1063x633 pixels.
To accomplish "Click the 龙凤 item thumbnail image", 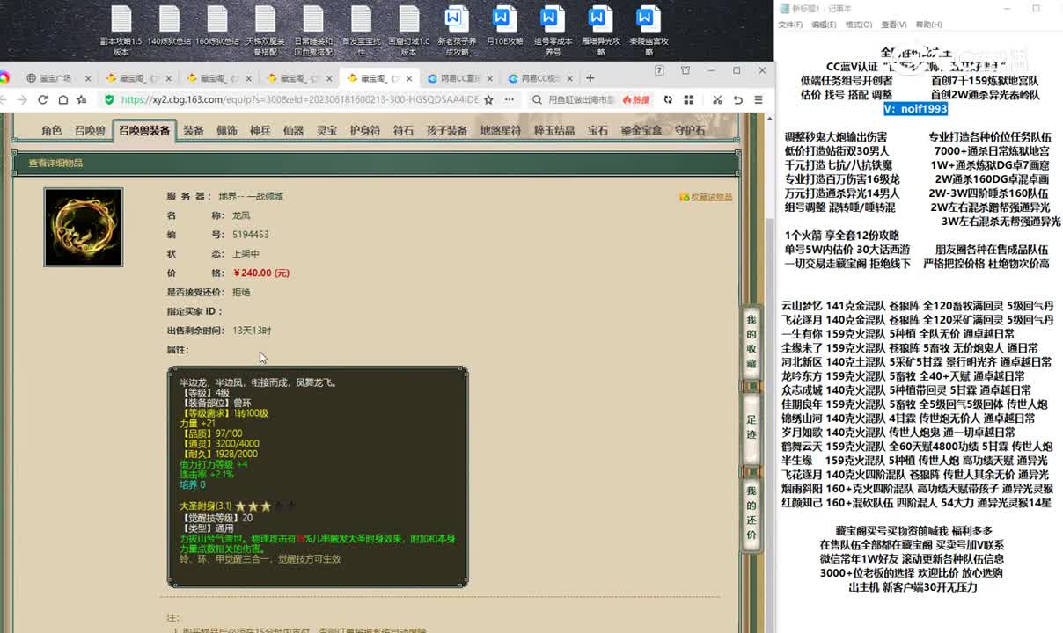I will click(x=84, y=227).
